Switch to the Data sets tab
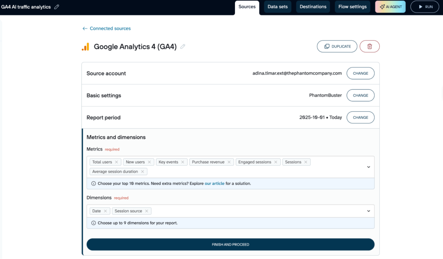Image resolution: width=443 pixels, height=259 pixels. (x=277, y=6)
